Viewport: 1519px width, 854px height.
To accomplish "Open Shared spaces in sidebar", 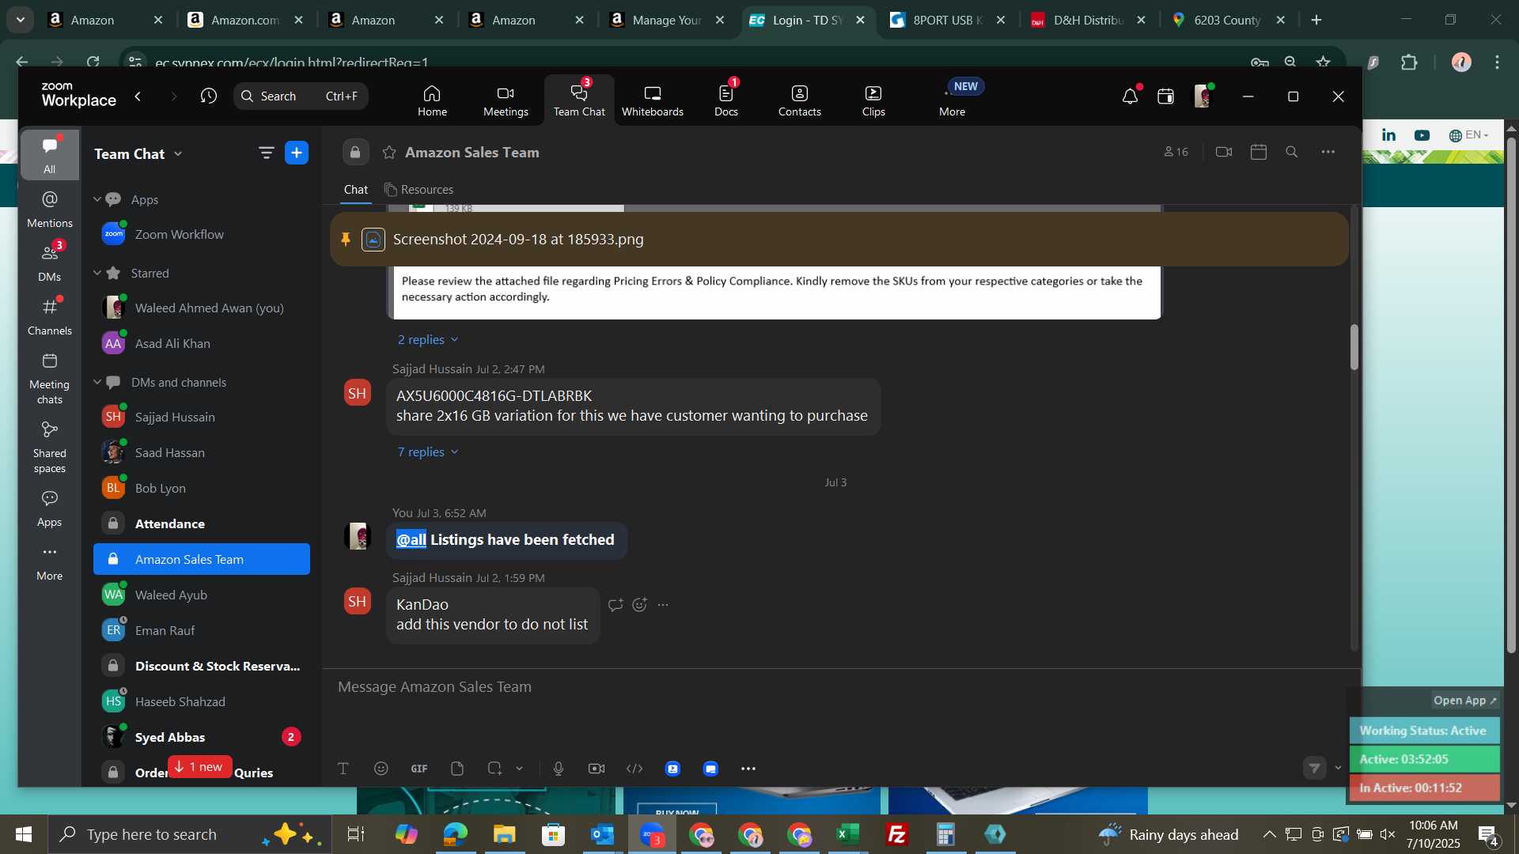I will coord(49,448).
